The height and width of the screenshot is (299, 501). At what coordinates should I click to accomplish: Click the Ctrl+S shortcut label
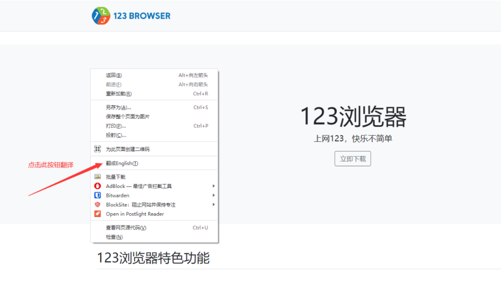(x=201, y=107)
